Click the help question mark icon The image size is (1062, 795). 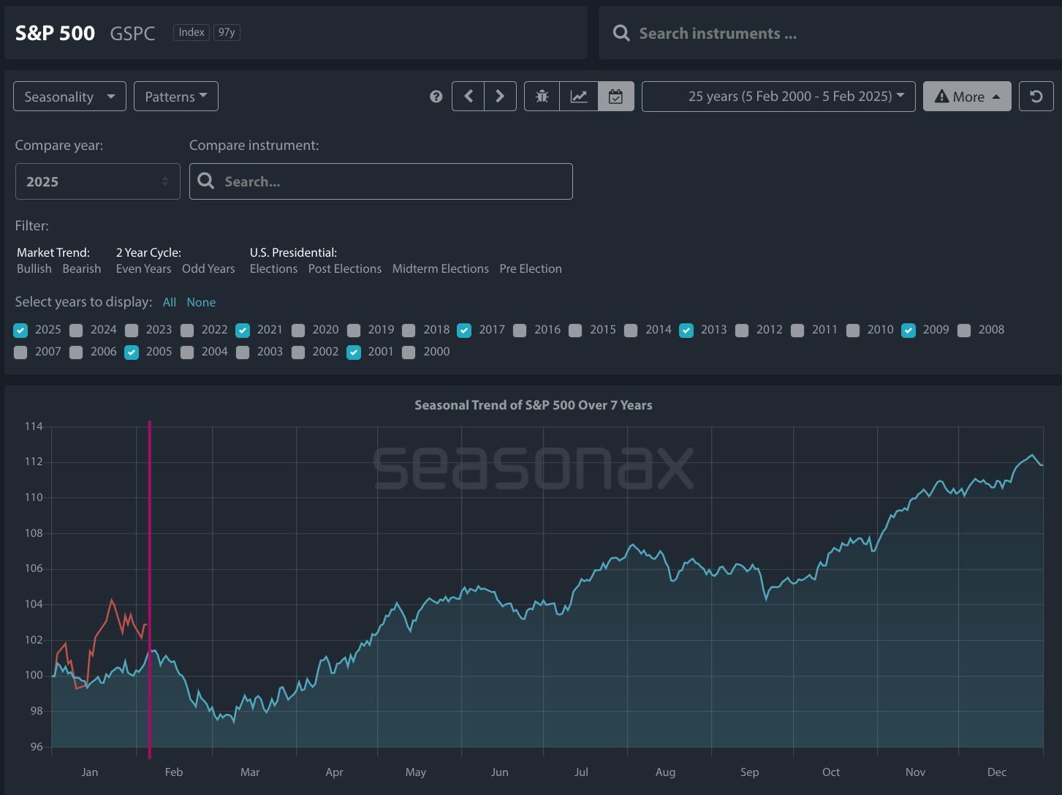pos(436,97)
